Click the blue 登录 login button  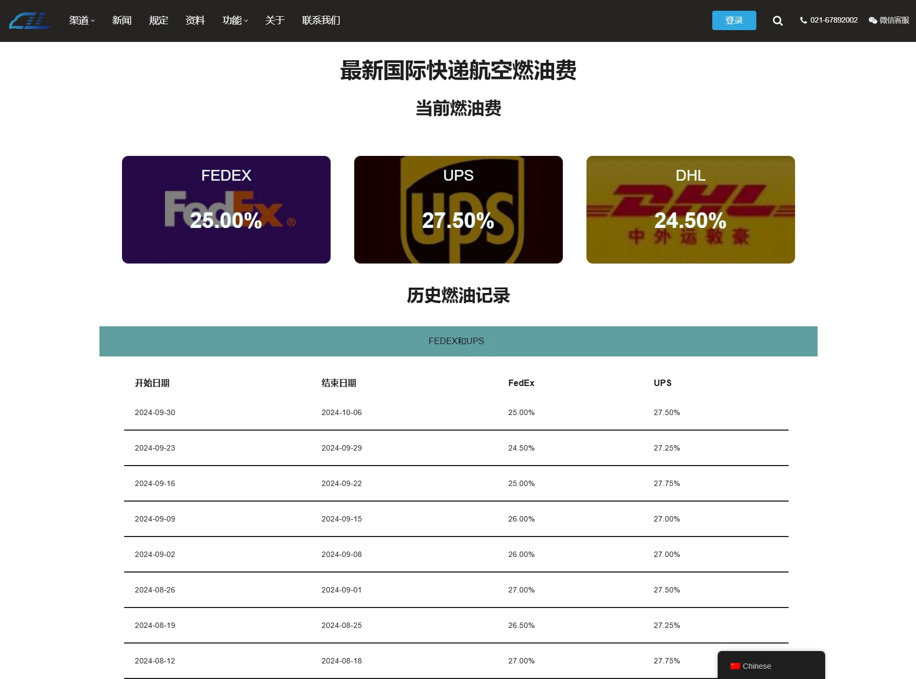point(734,20)
